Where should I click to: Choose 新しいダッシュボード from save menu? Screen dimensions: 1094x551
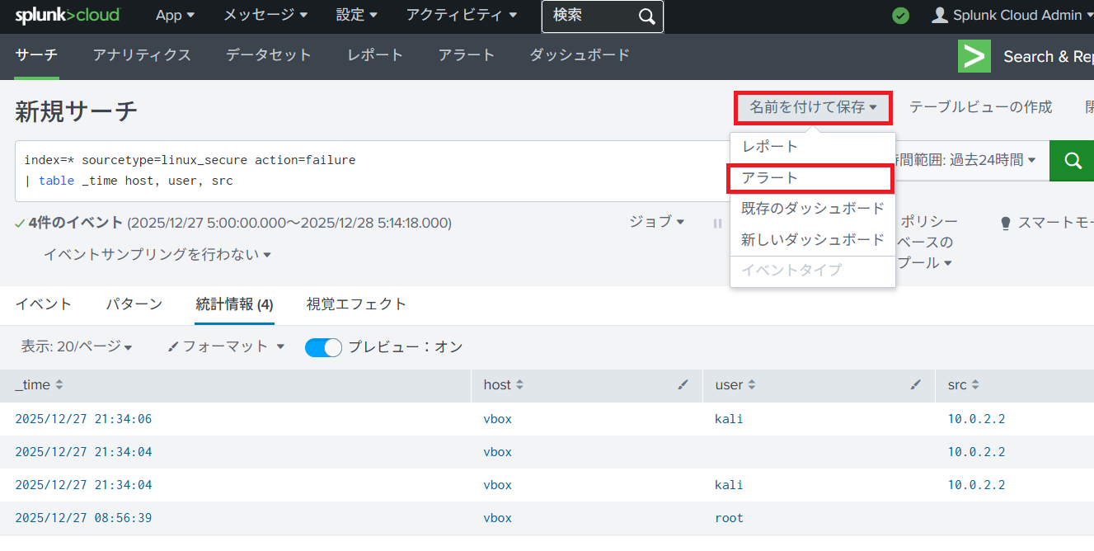pos(812,240)
